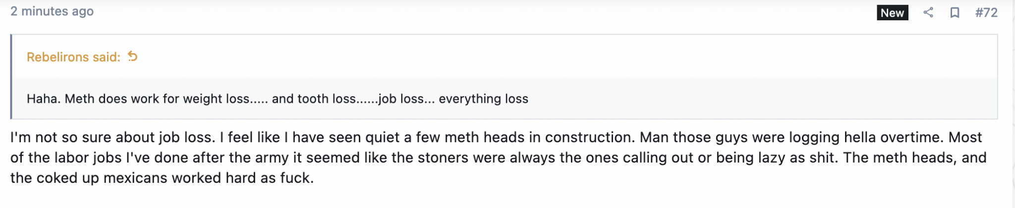This screenshot has height=208, width=1015.
Task: Click the quote block's left vertical border
Action: (11, 77)
